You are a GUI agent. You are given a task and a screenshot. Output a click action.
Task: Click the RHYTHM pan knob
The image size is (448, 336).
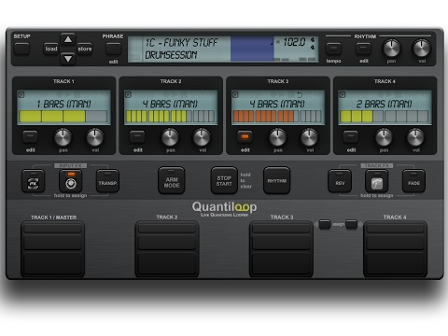click(x=391, y=48)
